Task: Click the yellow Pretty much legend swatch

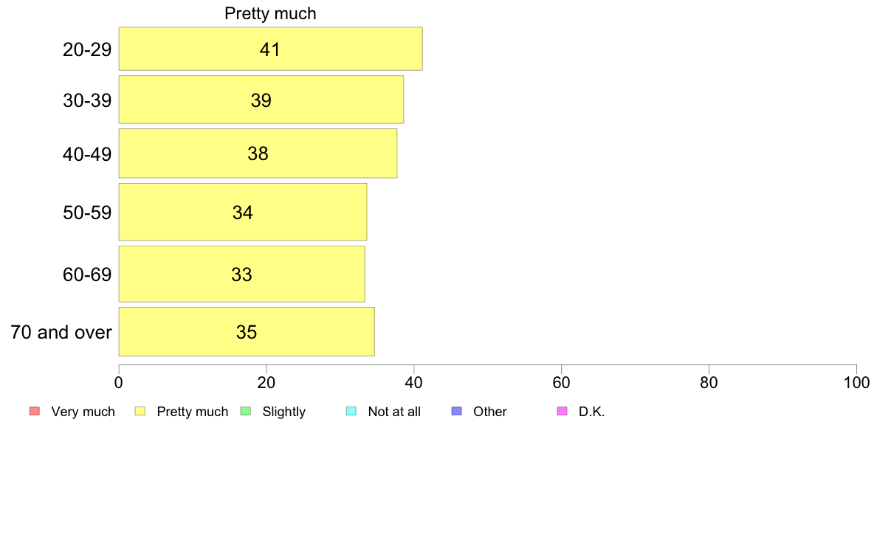Action: click(x=140, y=411)
